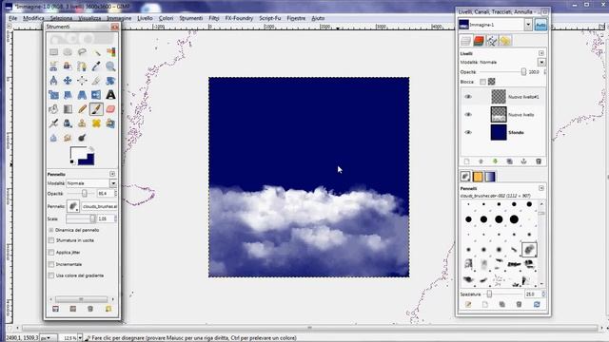Open the Colori menu
609x342 pixels.
pyautogui.click(x=166, y=18)
